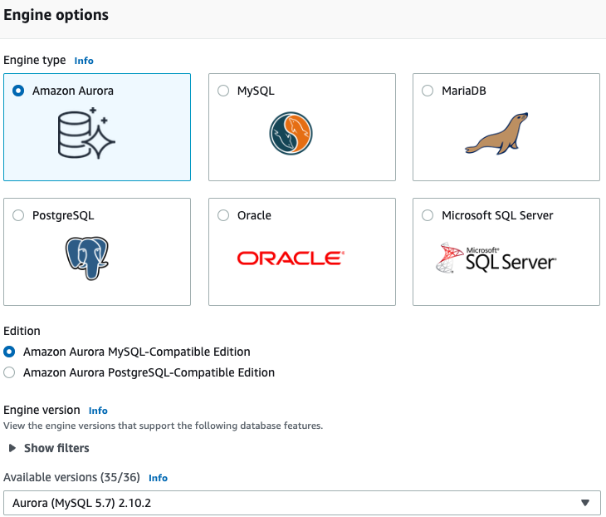This screenshot has height=517, width=606.
Task: Click the version dropdown arrow
Action: click(x=585, y=503)
